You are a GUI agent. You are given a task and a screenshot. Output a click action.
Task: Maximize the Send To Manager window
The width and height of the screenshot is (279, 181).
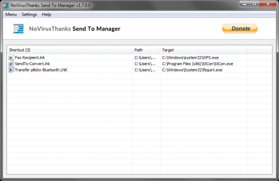coord(255,4)
